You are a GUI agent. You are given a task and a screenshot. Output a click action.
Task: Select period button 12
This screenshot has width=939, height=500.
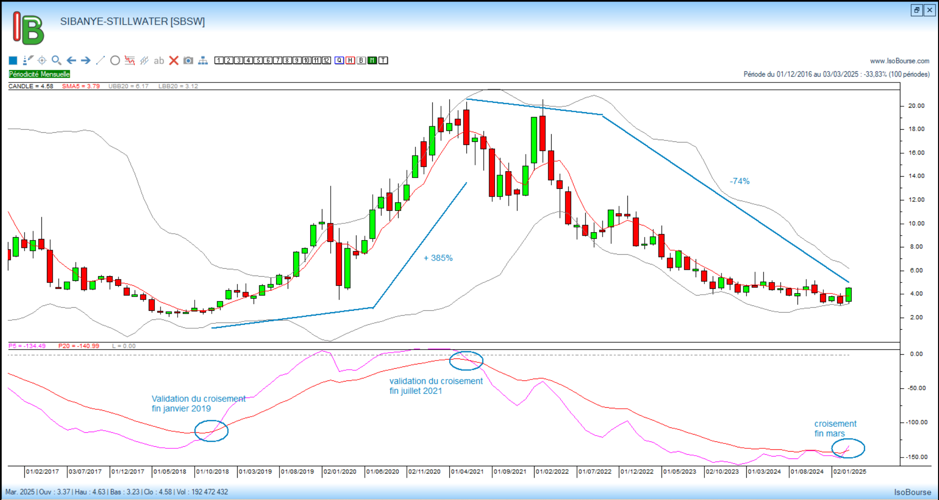pyautogui.click(x=326, y=60)
